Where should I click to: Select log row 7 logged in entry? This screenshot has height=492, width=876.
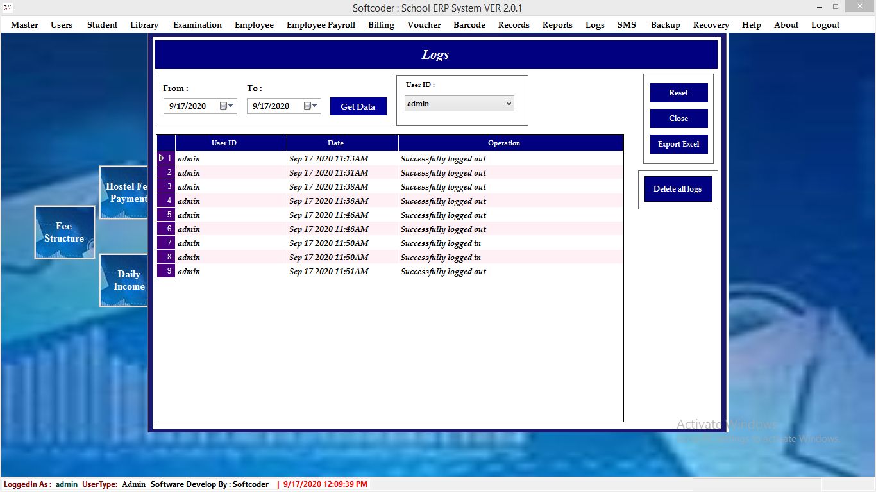tap(441, 243)
